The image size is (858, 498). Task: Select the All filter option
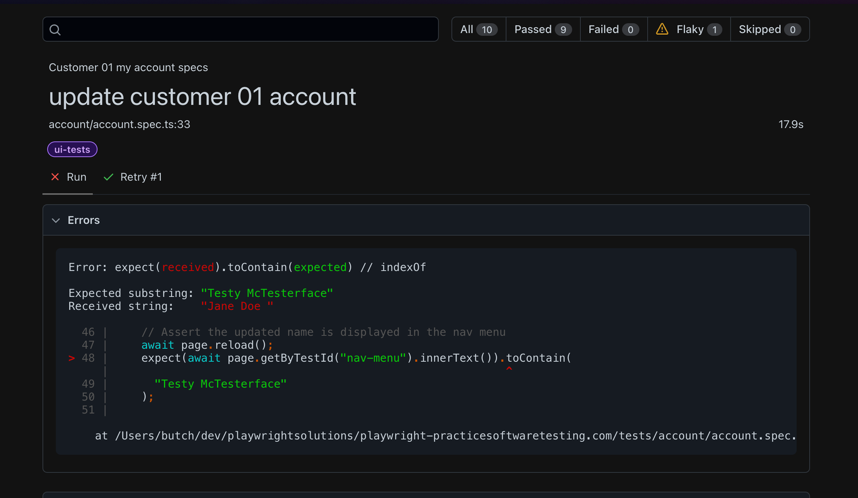pyautogui.click(x=478, y=29)
